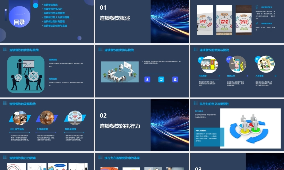Image resolution: width=284 pixels, height=170 pixels.
Task: Click the arrow beside 食品安全
Action: pos(247,76)
